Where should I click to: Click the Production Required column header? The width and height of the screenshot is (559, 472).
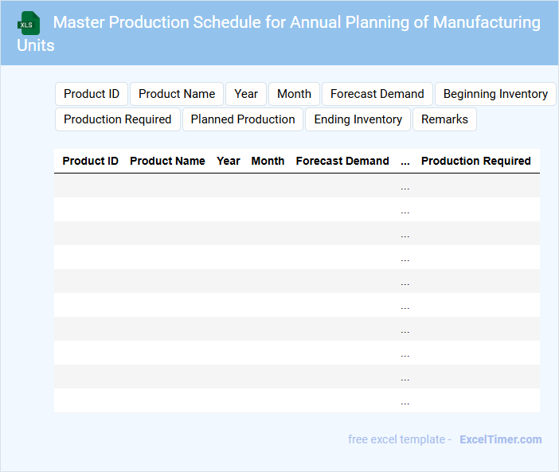[x=475, y=161]
